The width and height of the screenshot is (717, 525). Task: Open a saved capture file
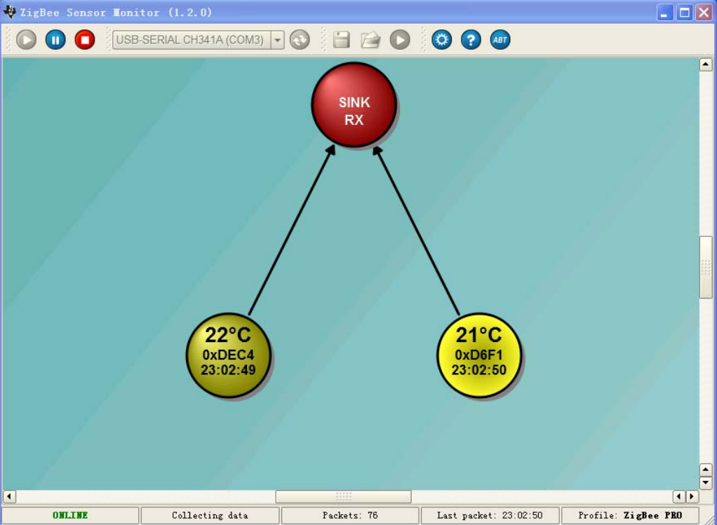[370, 40]
